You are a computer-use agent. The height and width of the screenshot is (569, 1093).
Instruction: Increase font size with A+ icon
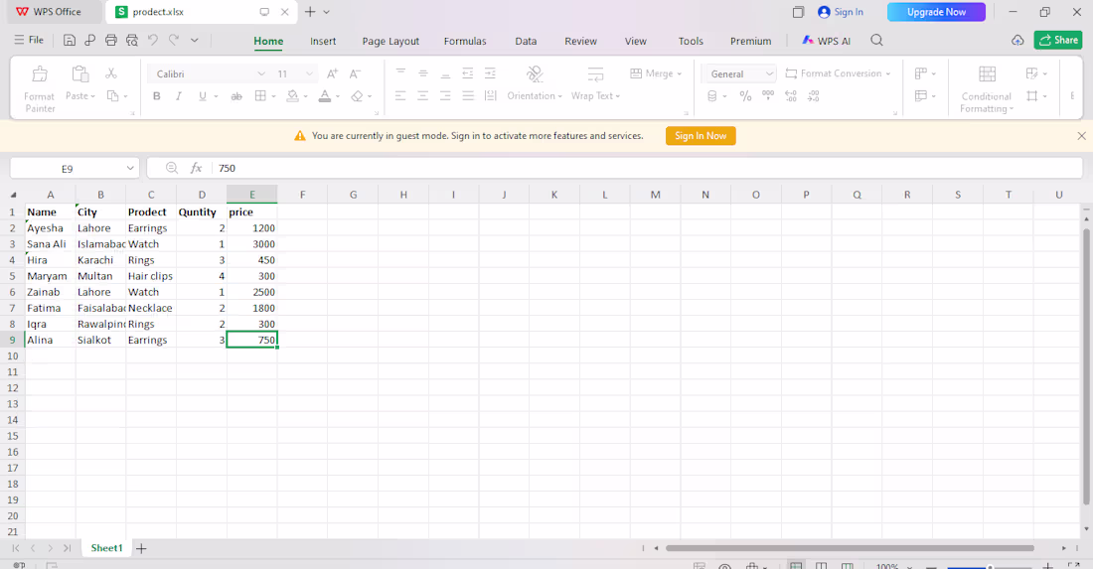pyautogui.click(x=333, y=73)
